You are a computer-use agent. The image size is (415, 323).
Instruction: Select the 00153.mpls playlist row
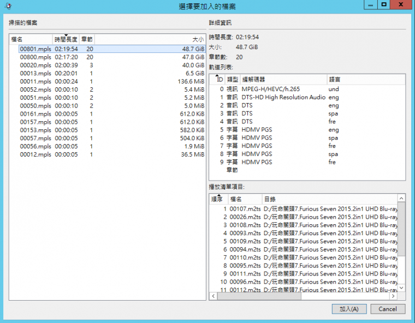(112, 130)
